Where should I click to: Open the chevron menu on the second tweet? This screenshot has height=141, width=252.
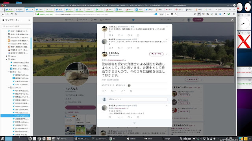(167, 39)
